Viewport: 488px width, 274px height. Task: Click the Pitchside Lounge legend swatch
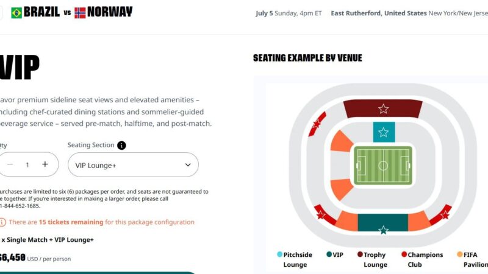[279, 255]
